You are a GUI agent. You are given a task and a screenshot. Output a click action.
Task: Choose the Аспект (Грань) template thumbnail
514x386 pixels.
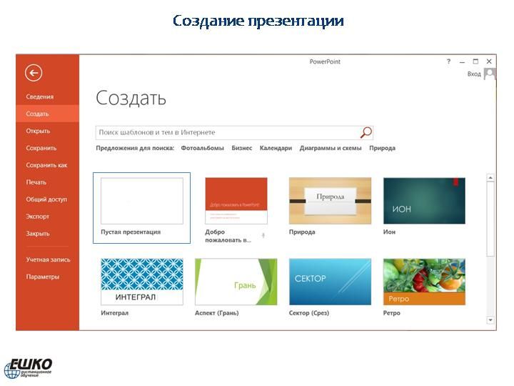tap(236, 282)
